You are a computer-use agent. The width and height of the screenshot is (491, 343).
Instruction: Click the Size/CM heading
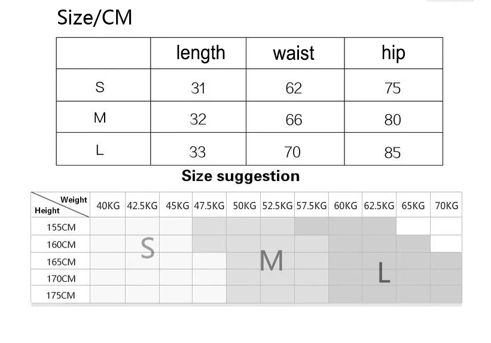point(94,17)
